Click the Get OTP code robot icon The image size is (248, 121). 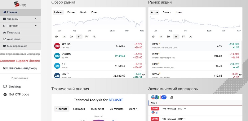(x=5, y=95)
